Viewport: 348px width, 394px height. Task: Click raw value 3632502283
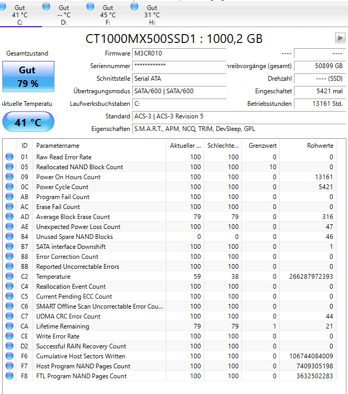[x=314, y=376]
